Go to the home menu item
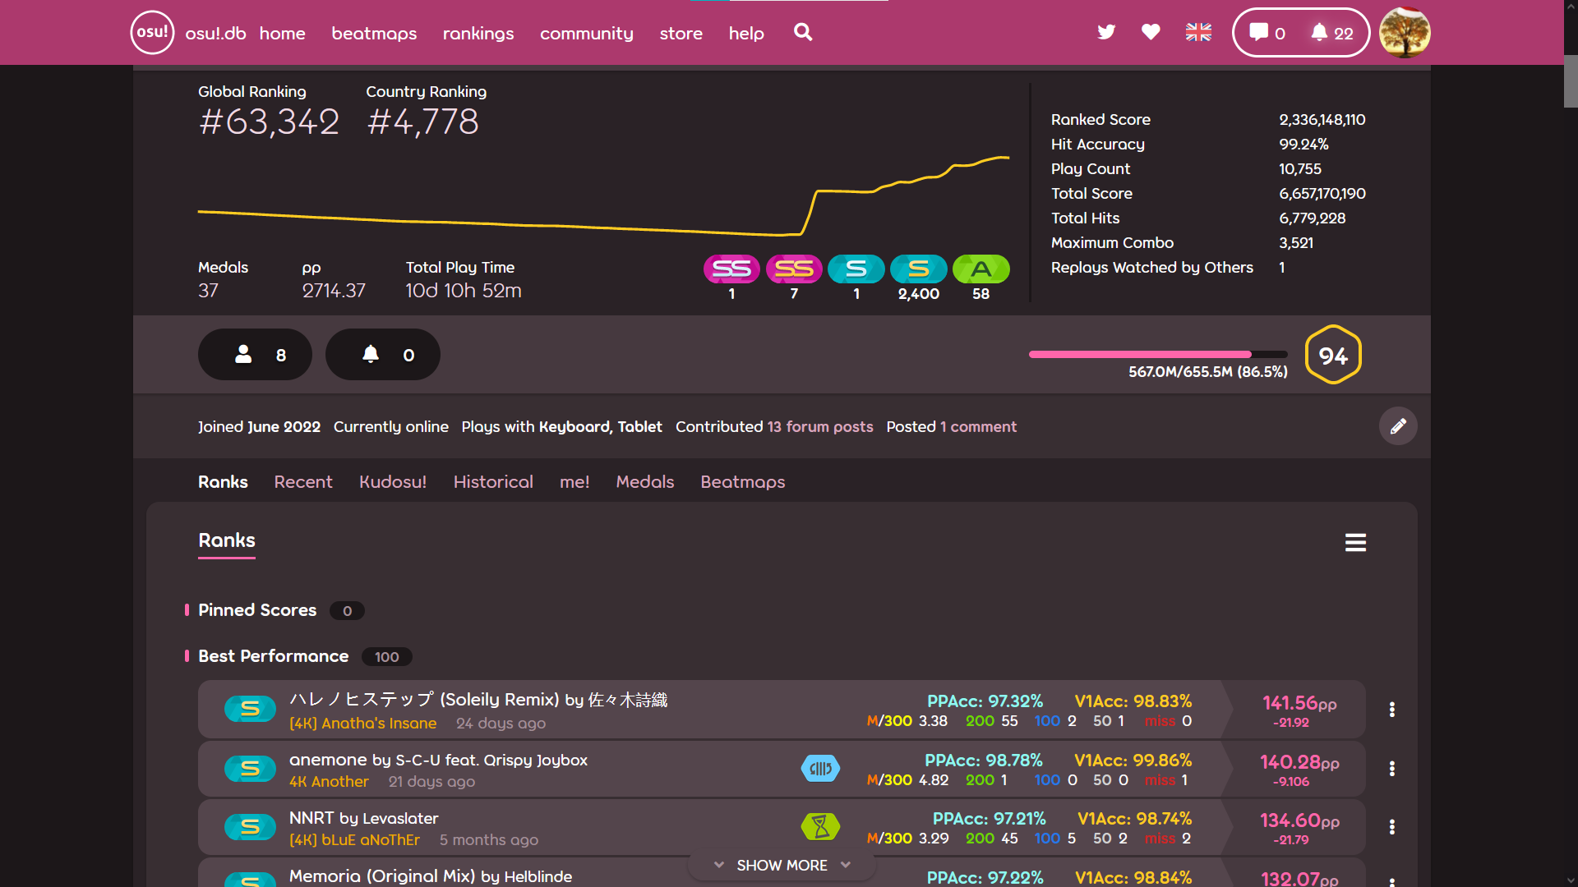This screenshot has width=1578, height=887. point(282,33)
